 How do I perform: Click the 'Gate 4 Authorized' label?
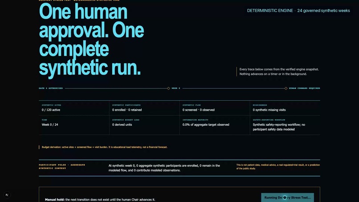point(51,88)
